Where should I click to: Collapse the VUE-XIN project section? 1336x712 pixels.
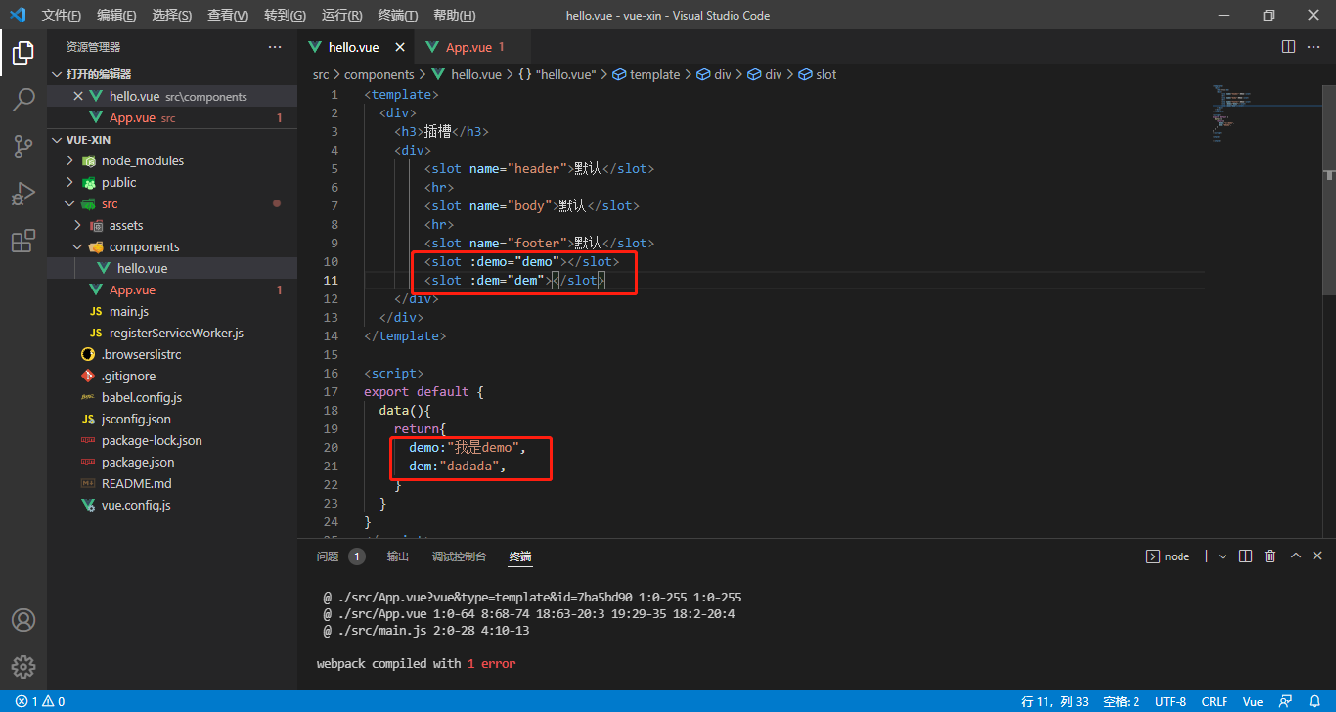pyautogui.click(x=172, y=139)
